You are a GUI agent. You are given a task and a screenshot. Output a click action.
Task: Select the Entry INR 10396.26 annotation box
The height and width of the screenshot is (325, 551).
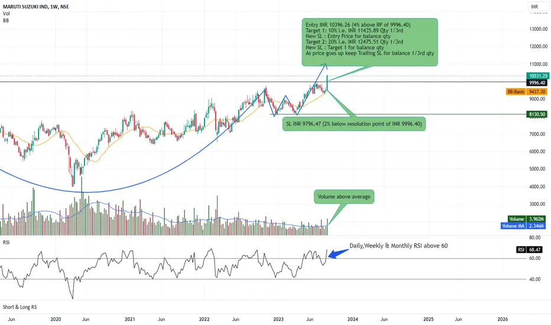[370, 42]
